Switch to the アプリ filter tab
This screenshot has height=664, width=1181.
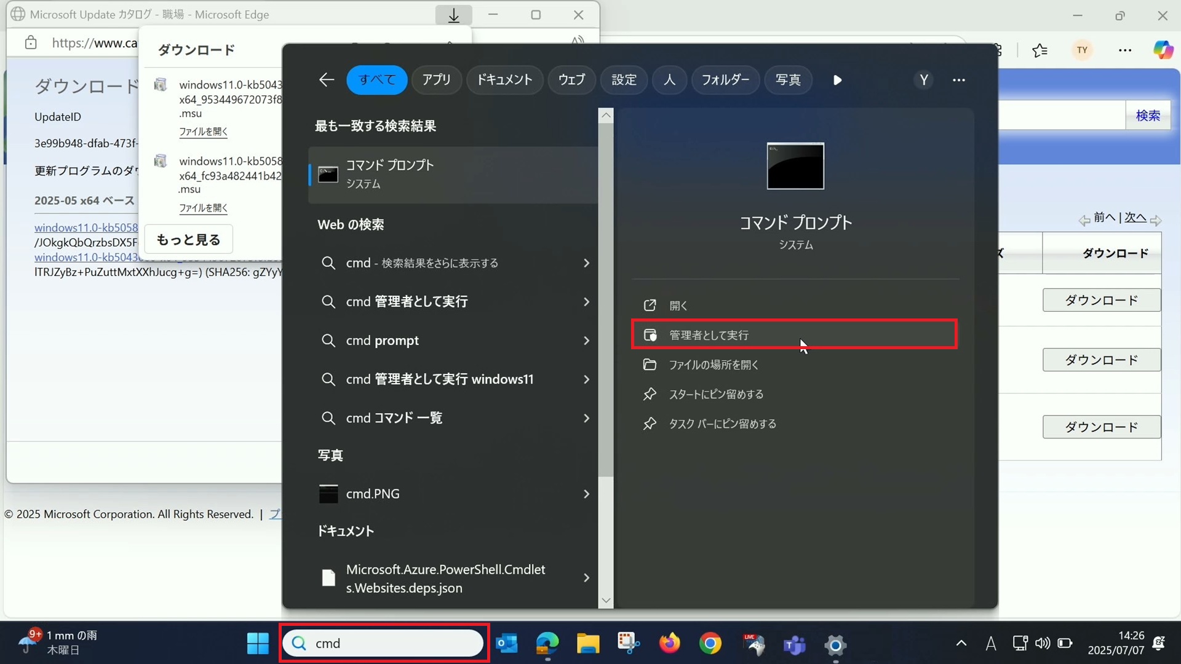pyautogui.click(x=436, y=80)
